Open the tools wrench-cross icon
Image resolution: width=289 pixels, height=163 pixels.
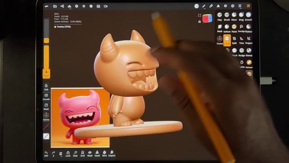pyautogui.click(x=248, y=6)
